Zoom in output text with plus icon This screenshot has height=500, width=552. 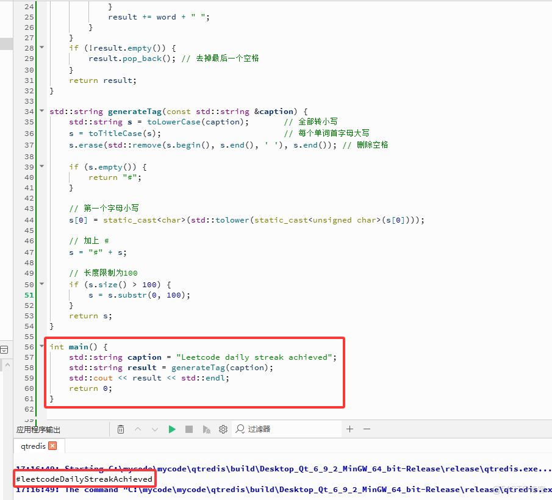(x=349, y=429)
